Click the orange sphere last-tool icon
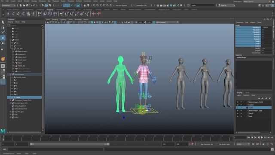The width and height of the screenshot is (275, 155). (x=3, y=59)
